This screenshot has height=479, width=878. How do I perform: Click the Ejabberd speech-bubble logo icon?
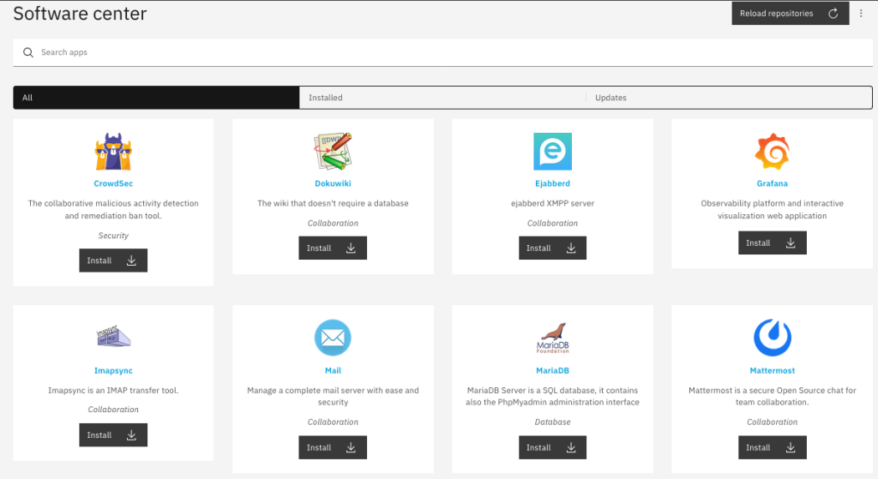[552, 152]
